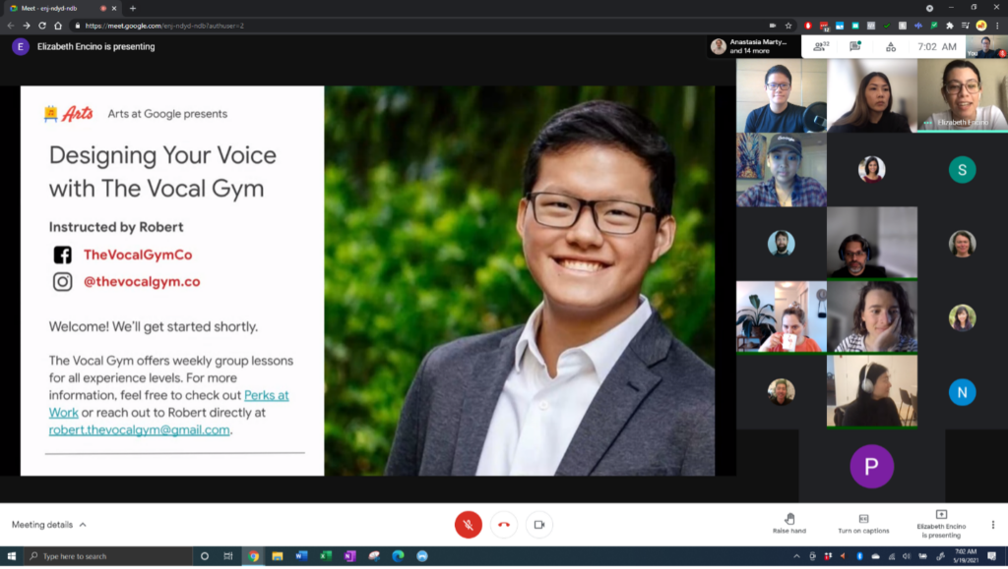The height and width of the screenshot is (569, 1008).
Task: Open the activities shapes icon
Action: [x=890, y=47]
